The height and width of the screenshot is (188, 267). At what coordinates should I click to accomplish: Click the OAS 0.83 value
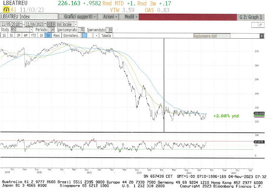(157, 10)
